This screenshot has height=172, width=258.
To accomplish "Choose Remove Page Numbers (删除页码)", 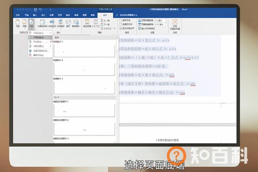I will click(x=40, y=55).
